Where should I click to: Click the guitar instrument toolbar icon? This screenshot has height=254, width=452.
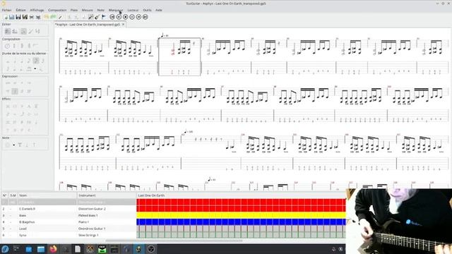point(97,17)
